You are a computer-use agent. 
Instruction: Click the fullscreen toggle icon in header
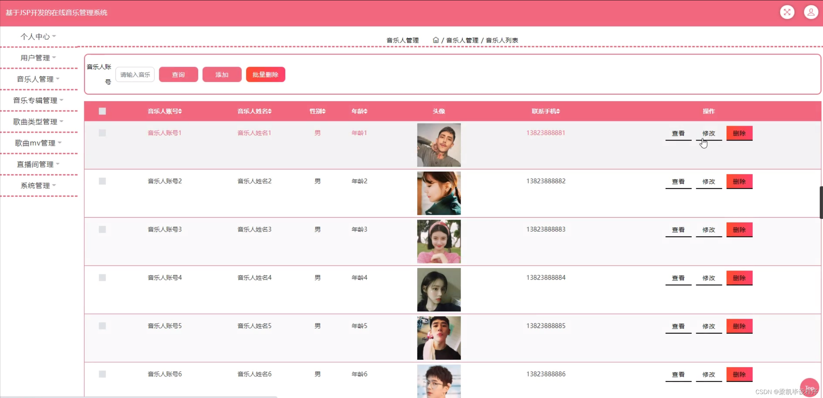coord(787,12)
